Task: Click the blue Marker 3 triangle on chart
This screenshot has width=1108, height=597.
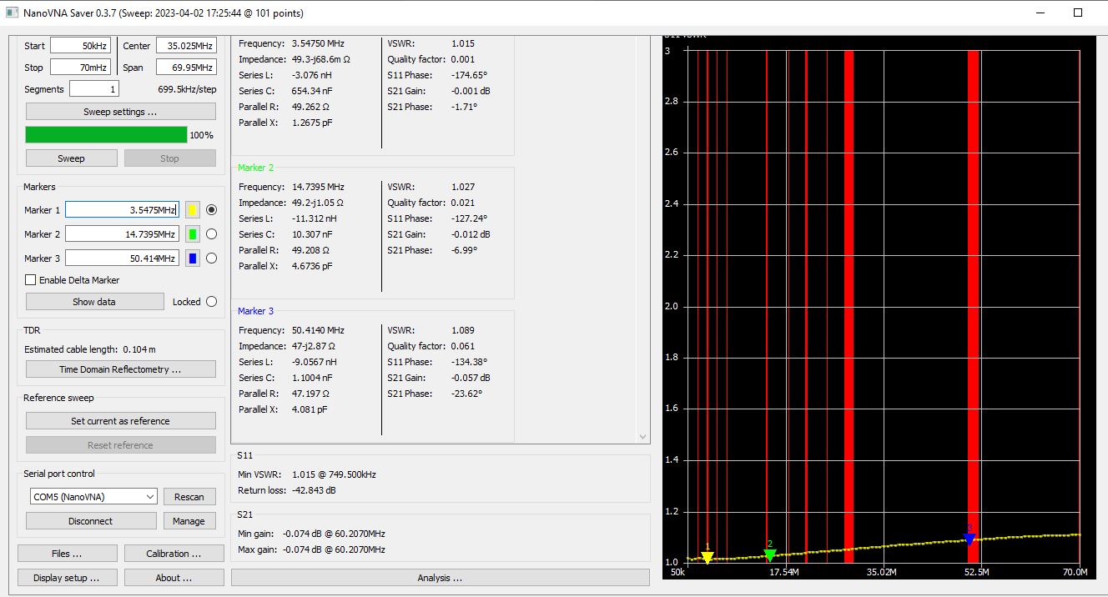Action: tap(970, 539)
